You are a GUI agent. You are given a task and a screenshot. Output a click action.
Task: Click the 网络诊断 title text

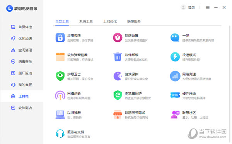74,94
